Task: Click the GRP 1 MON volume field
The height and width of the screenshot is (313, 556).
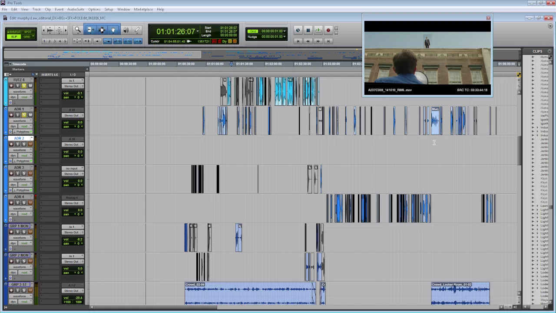Action: click(x=73, y=239)
